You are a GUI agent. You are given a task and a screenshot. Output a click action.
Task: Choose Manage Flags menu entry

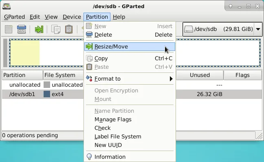click(130, 119)
